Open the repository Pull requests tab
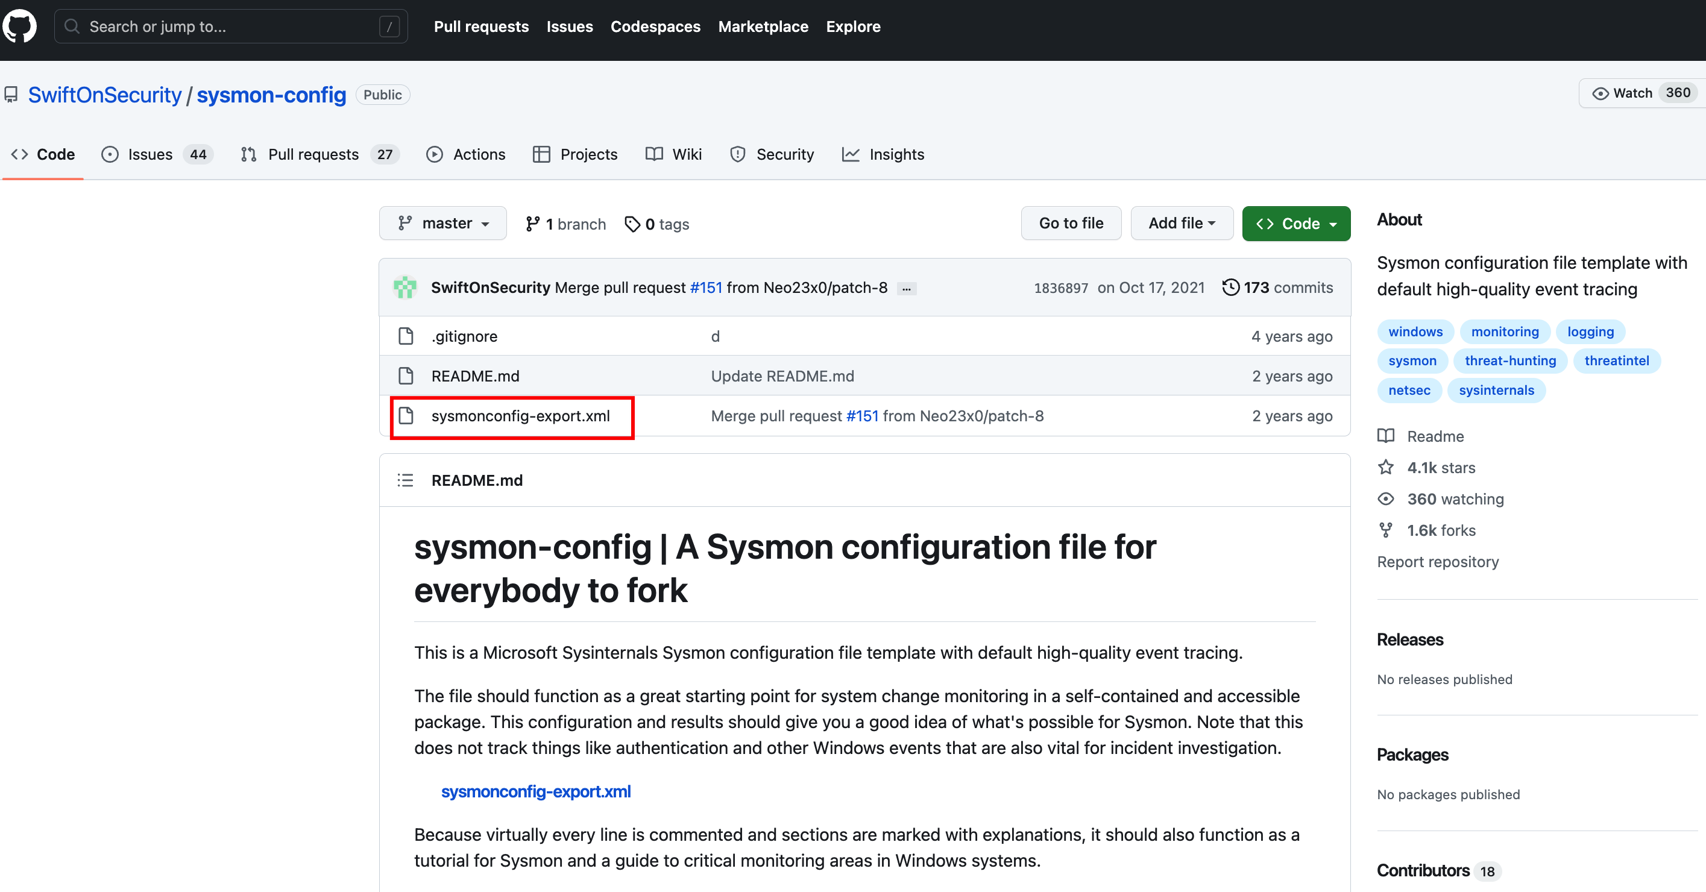Viewport: 1706px width, 892px height. tap(320, 154)
